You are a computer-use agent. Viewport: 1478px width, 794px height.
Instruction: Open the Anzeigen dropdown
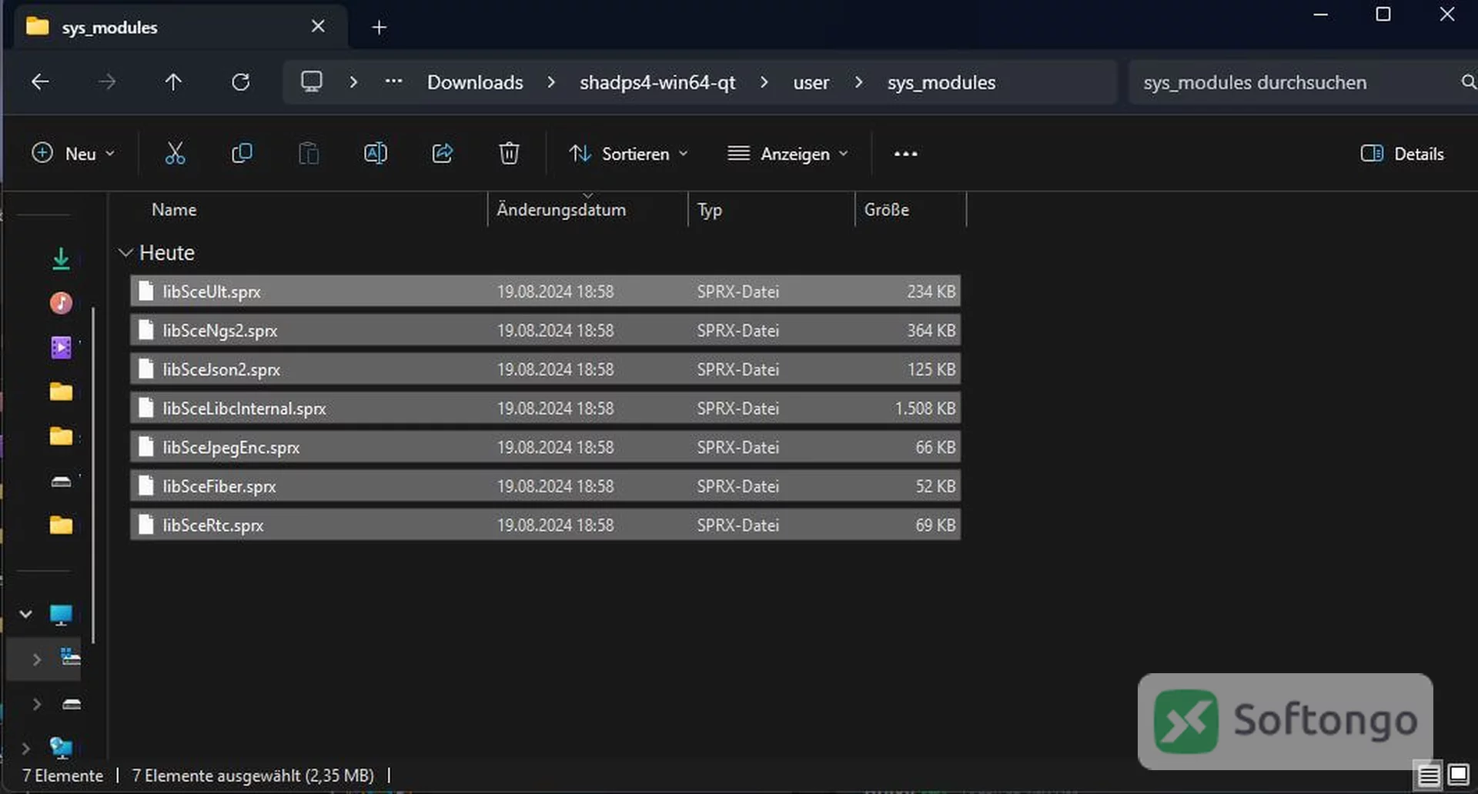coord(788,154)
